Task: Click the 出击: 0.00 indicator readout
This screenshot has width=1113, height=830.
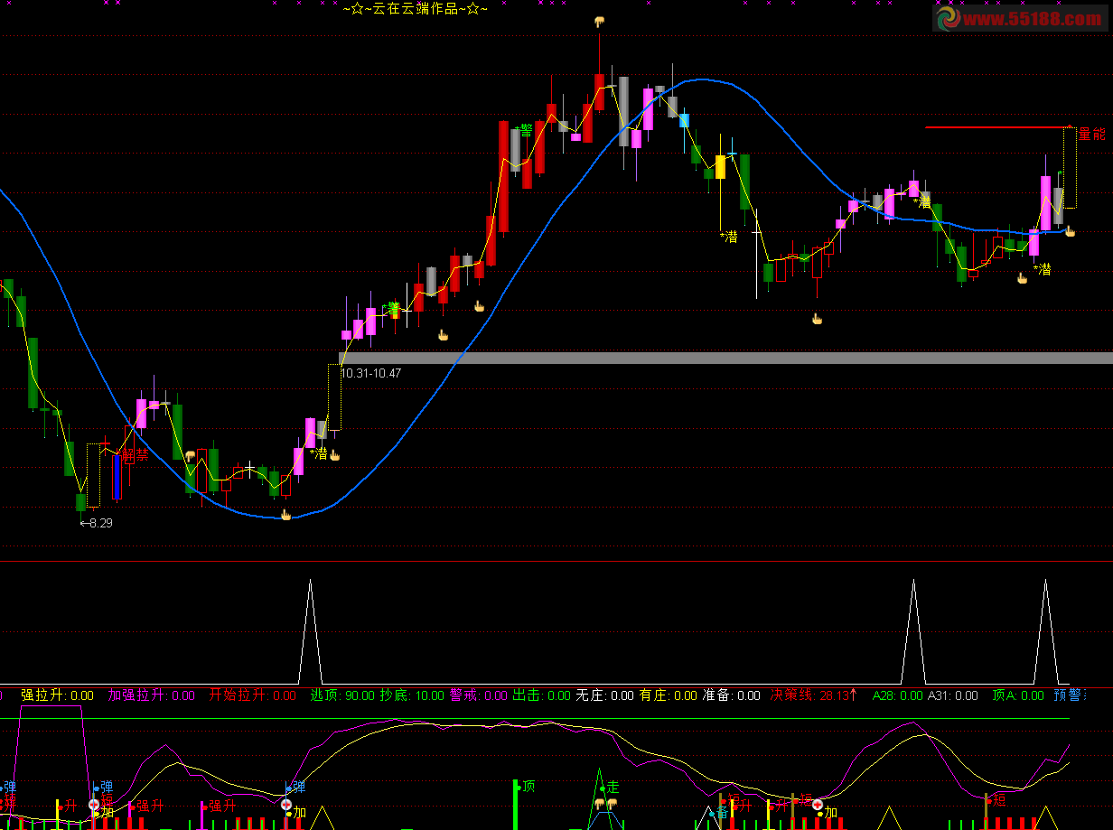Action: tap(542, 695)
